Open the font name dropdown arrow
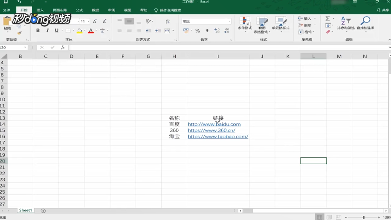This screenshot has width=391, height=220. (x=78, y=21)
